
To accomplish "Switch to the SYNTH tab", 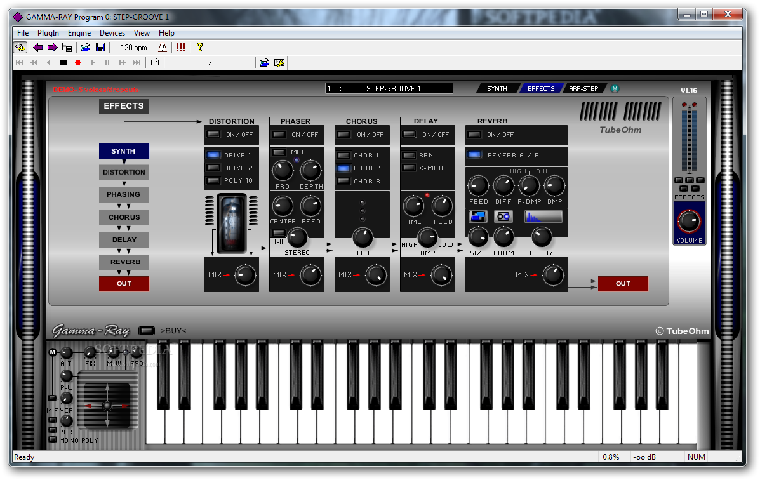I will tap(497, 89).
